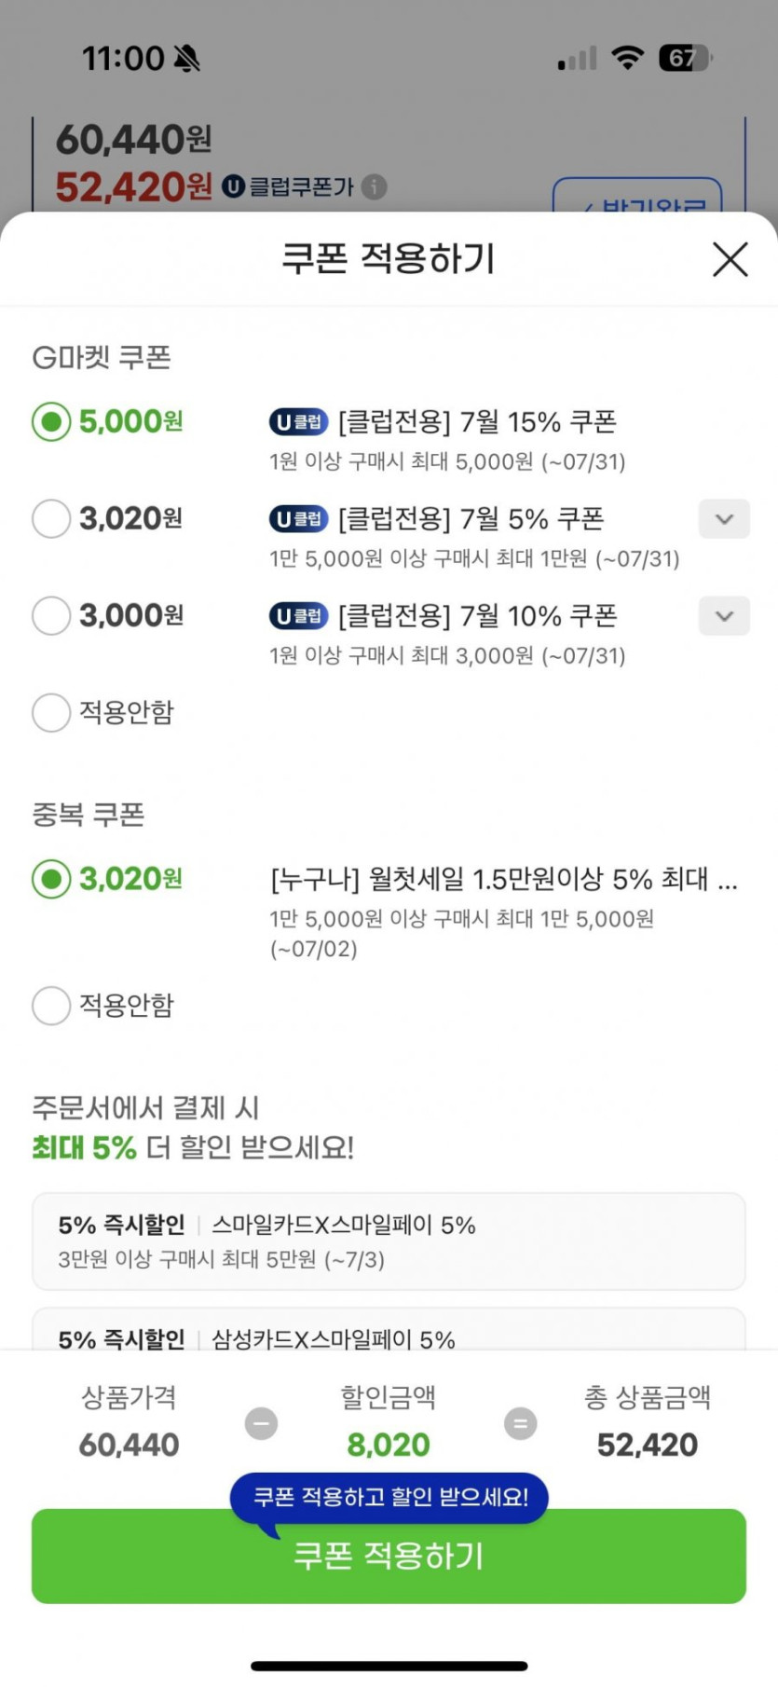Expand details of the 7월 10% 쿠폰

click(724, 616)
